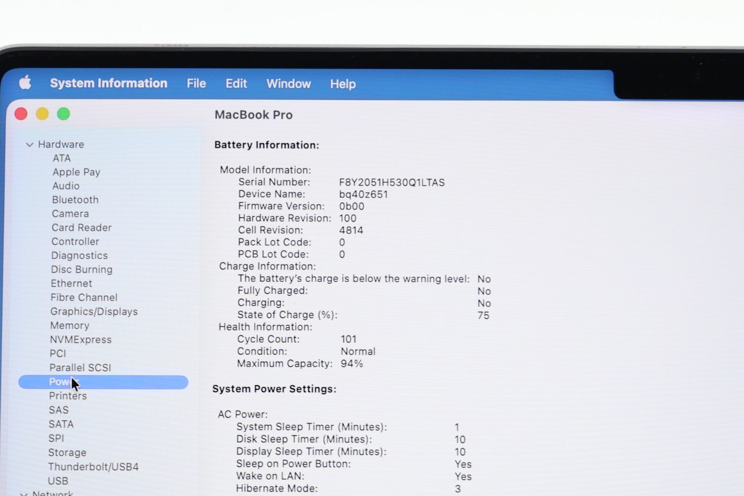Open the Edit menu
The image size is (744, 496).
click(236, 83)
